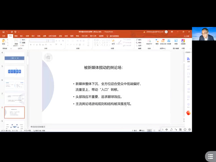The height and width of the screenshot is (162, 216).
Task: Switch to the PDF工具 tab
Action: tap(85, 36)
